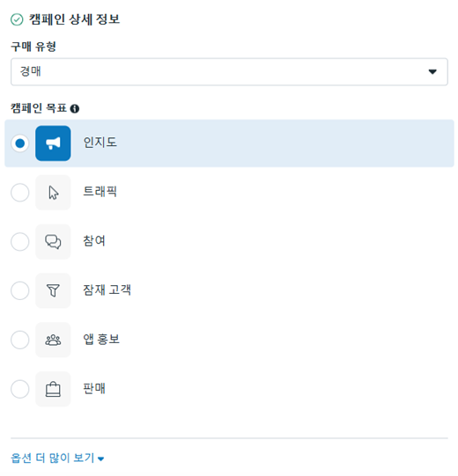Select the 앱 홍보 radio button
The width and height of the screenshot is (458, 476).
[20, 340]
